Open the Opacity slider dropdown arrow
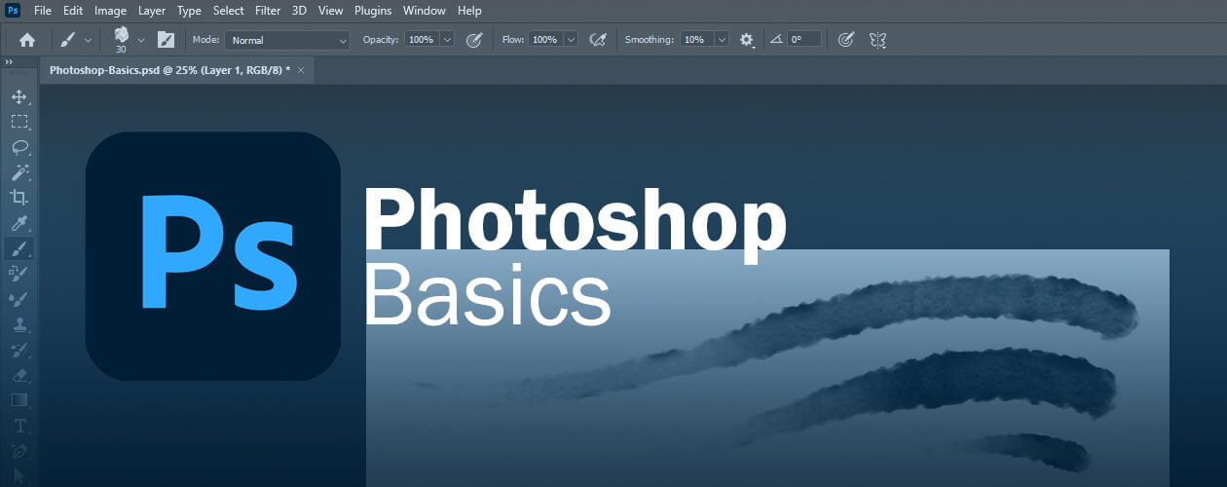The width and height of the screenshot is (1227, 487). point(447,40)
